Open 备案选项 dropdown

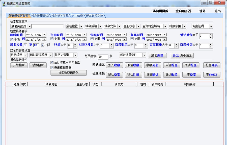click(211, 26)
